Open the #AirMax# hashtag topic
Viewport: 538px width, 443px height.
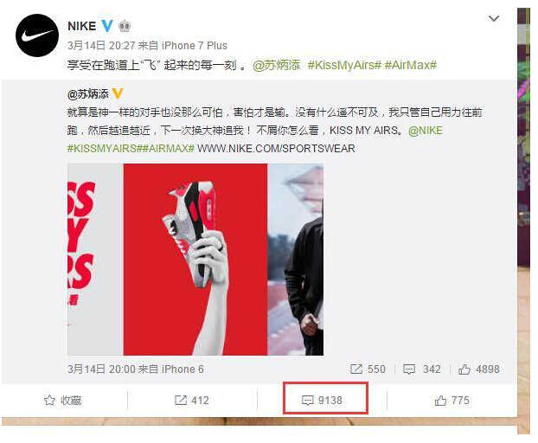click(410, 65)
